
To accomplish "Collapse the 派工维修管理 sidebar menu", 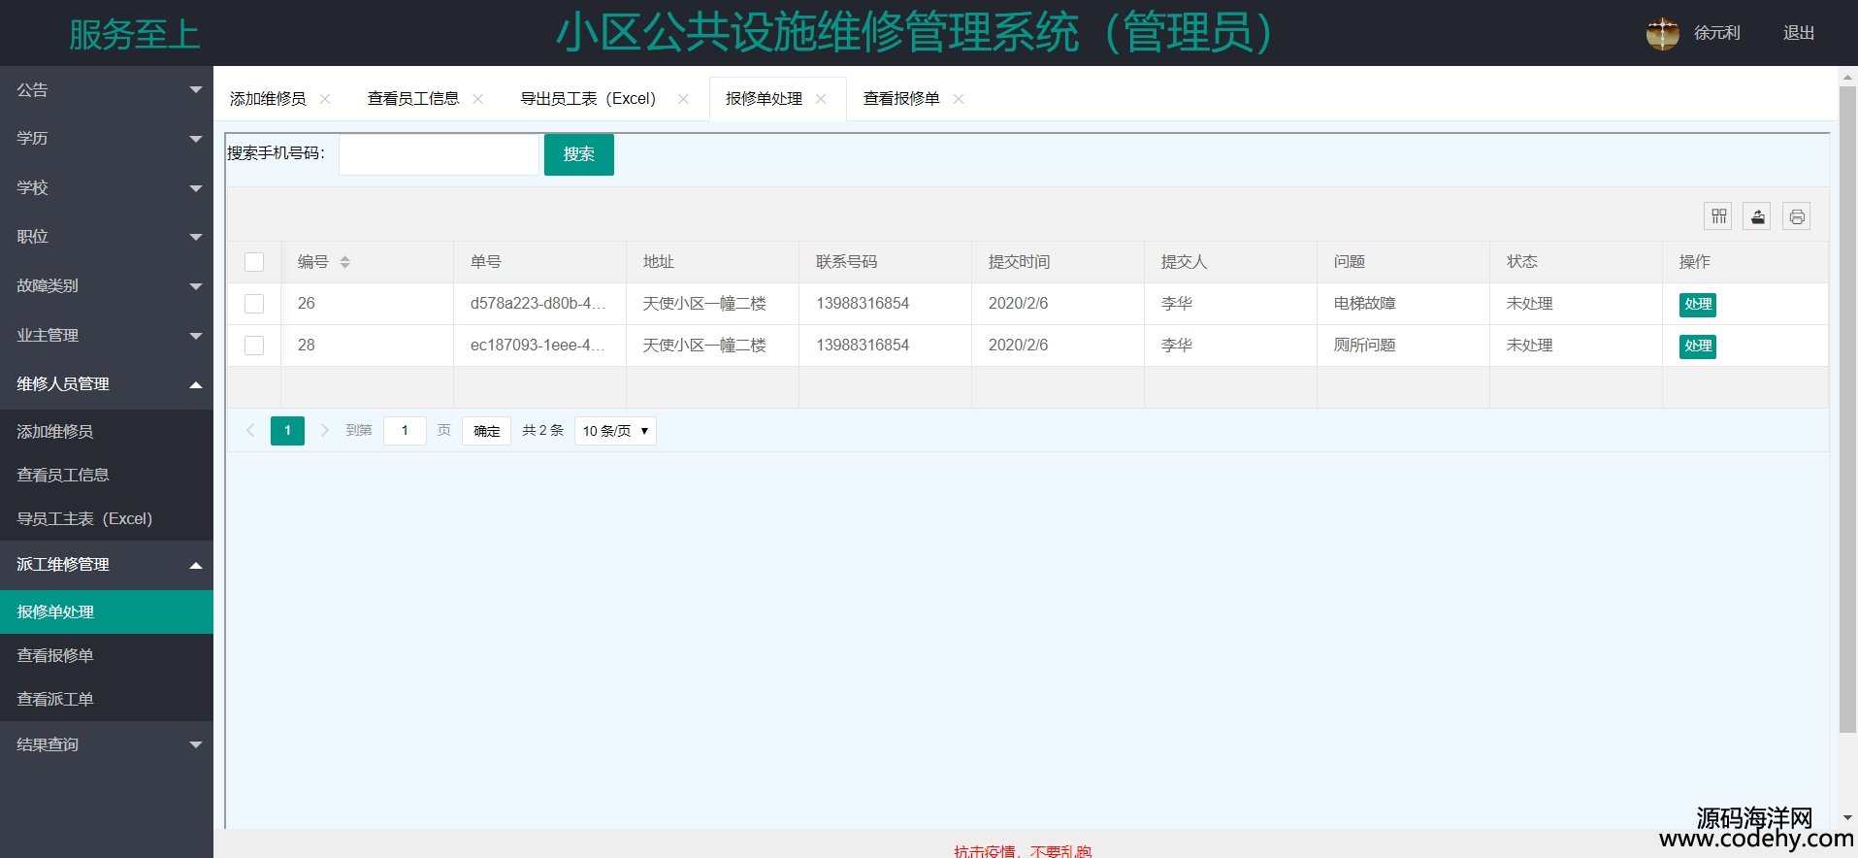I will pos(107,565).
